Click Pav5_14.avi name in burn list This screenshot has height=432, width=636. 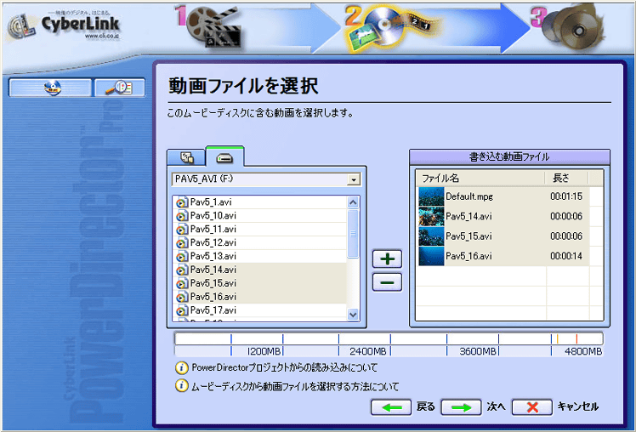coord(468,216)
